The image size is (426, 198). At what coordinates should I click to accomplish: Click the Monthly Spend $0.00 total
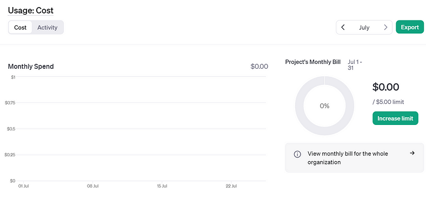point(259,67)
